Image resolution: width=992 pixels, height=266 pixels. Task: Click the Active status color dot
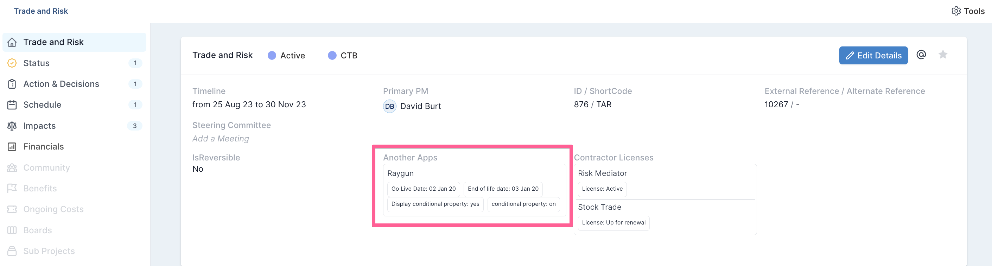tap(272, 56)
